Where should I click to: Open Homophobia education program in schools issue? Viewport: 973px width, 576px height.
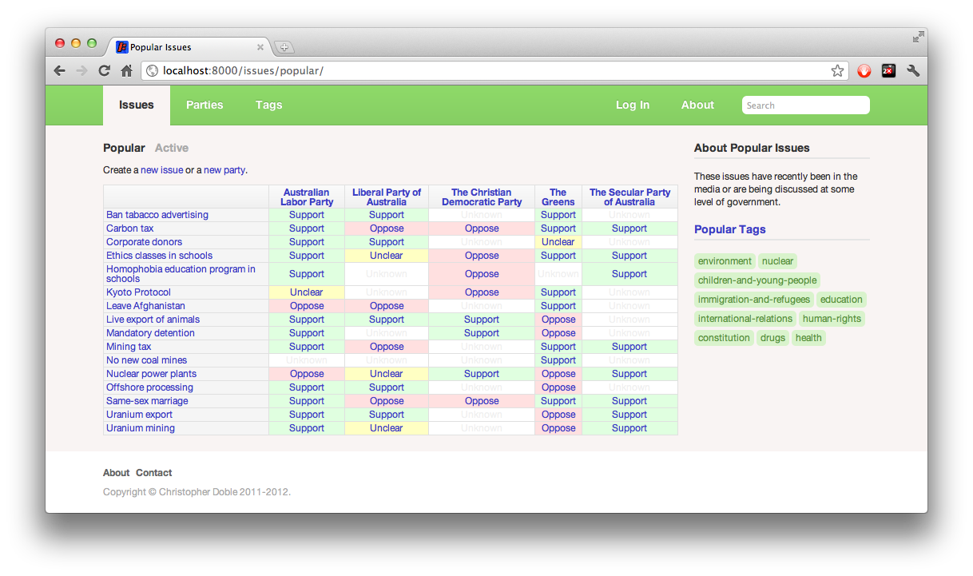pyautogui.click(x=181, y=274)
